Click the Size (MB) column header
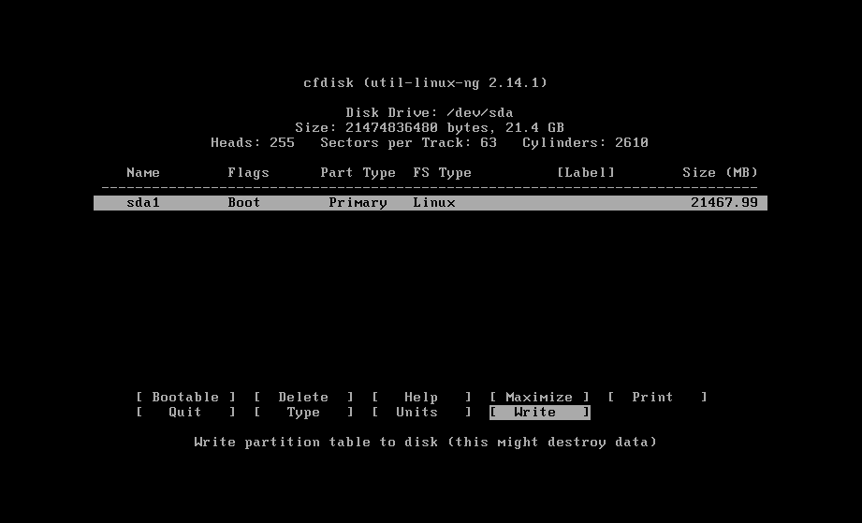This screenshot has width=862, height=523. [720, 172]
